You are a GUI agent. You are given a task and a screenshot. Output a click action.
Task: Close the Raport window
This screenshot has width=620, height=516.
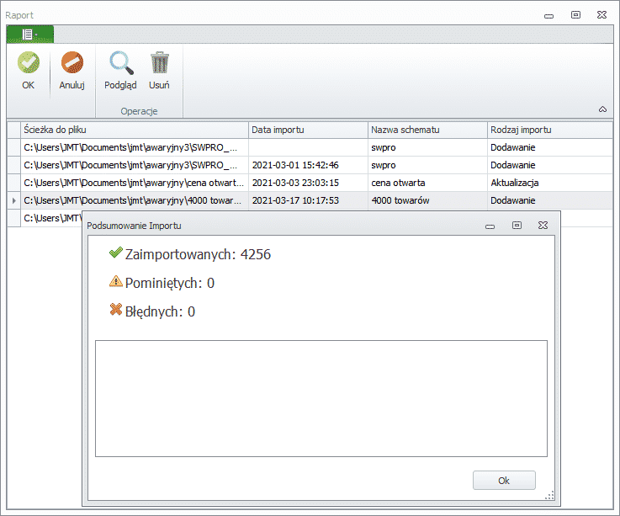pyautogui.click(x=601, y=14)
